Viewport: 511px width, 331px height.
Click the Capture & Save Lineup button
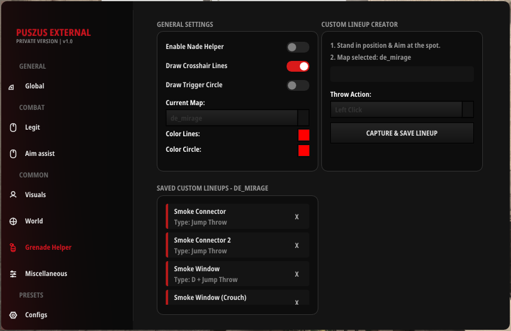coord(402,133)
